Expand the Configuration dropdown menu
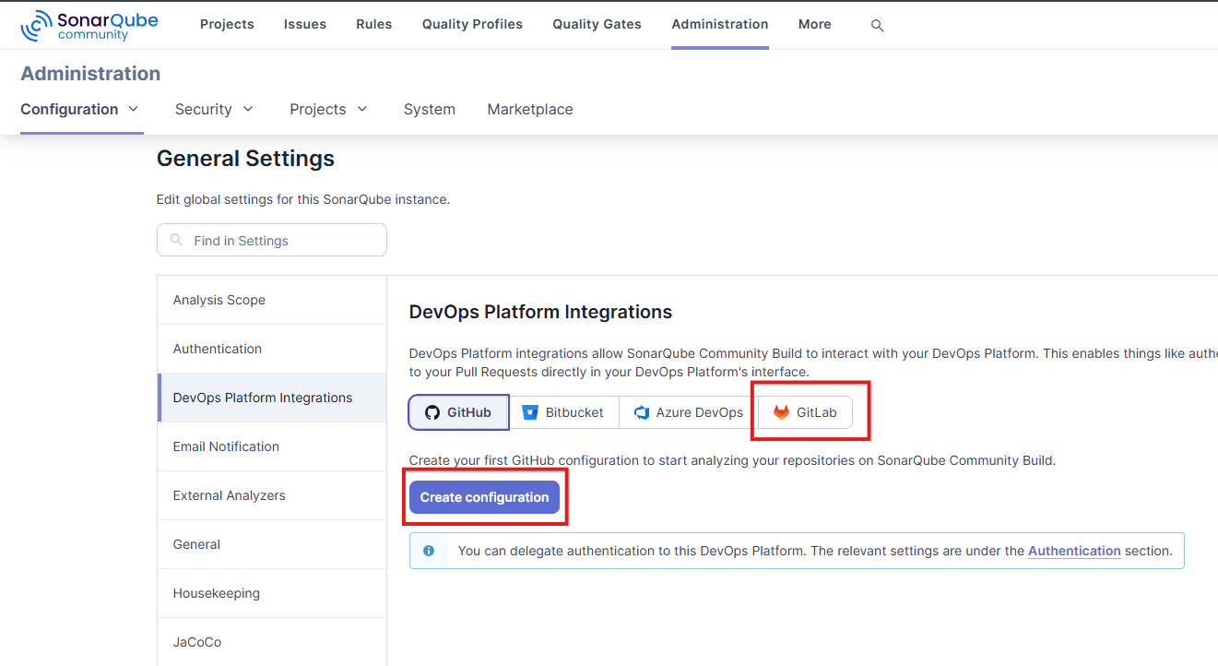 point(80,109)
